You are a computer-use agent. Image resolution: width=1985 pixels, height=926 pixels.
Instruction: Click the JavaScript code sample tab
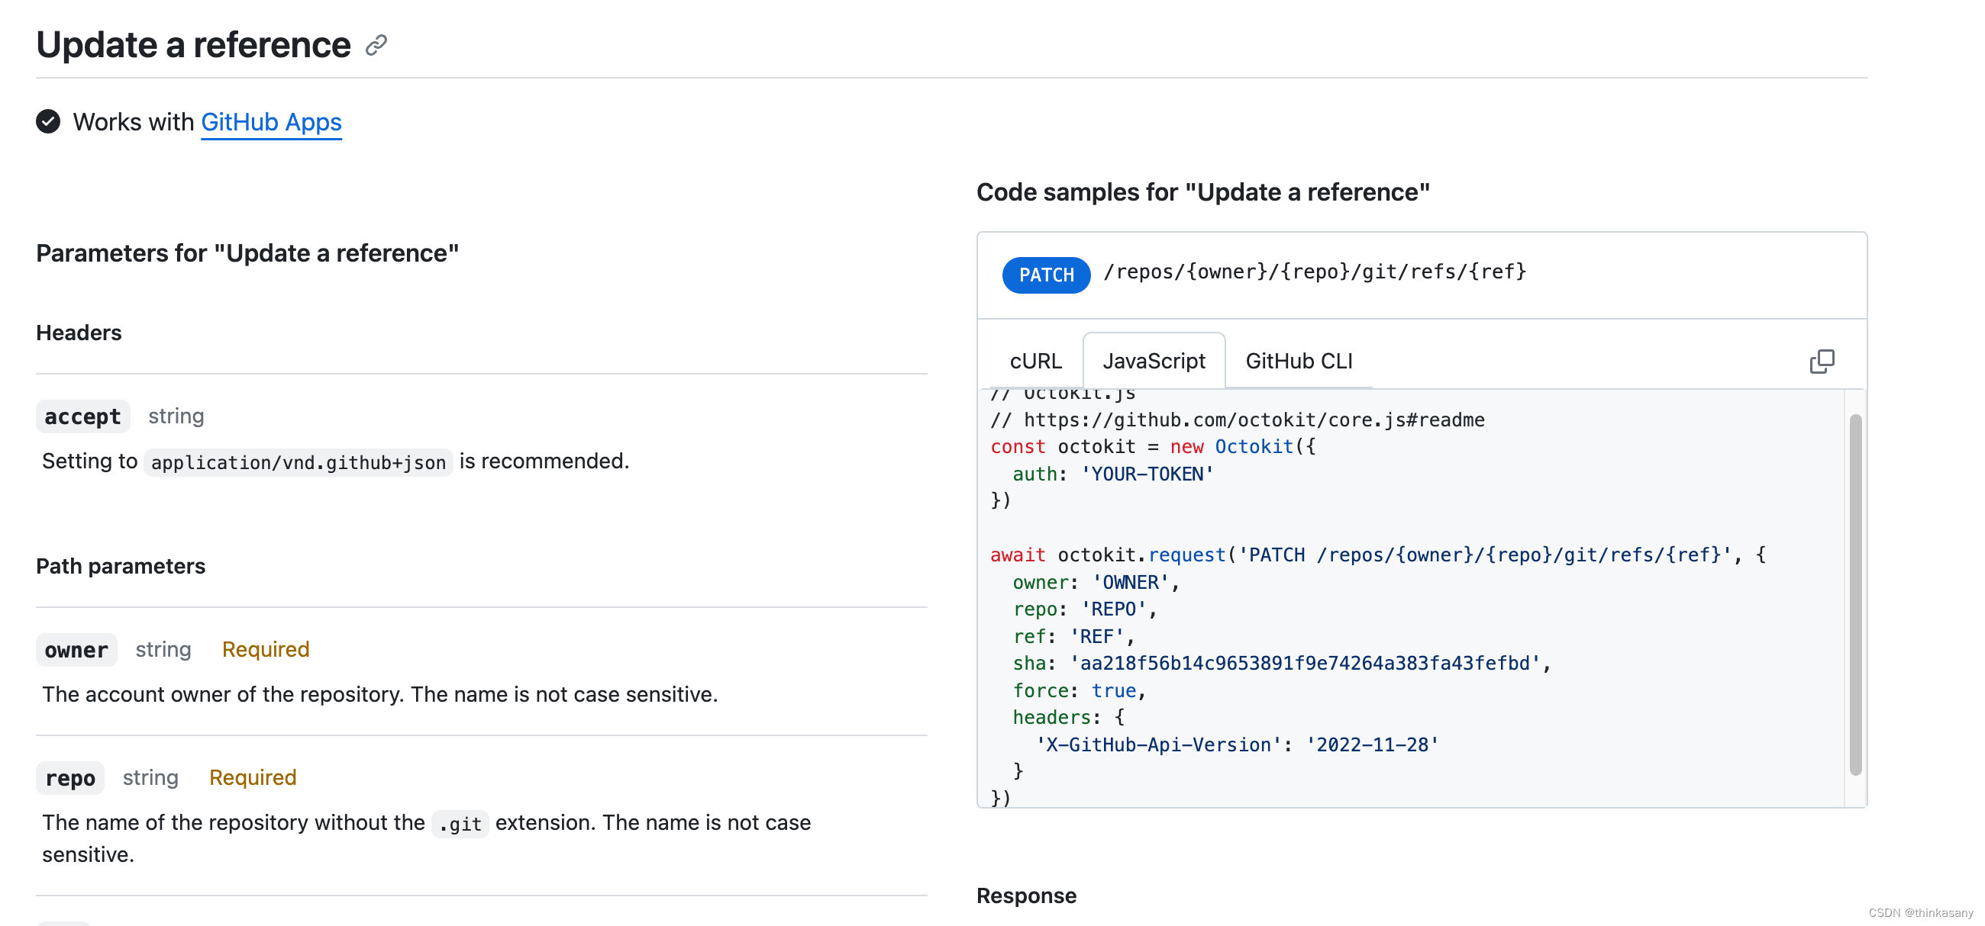click(1152, 359)
